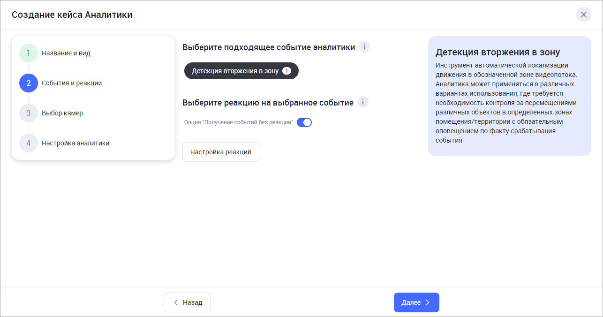Go to "Название и вид" step
Viewport: 603px width, 317px height.
click(x=66, y=53)
